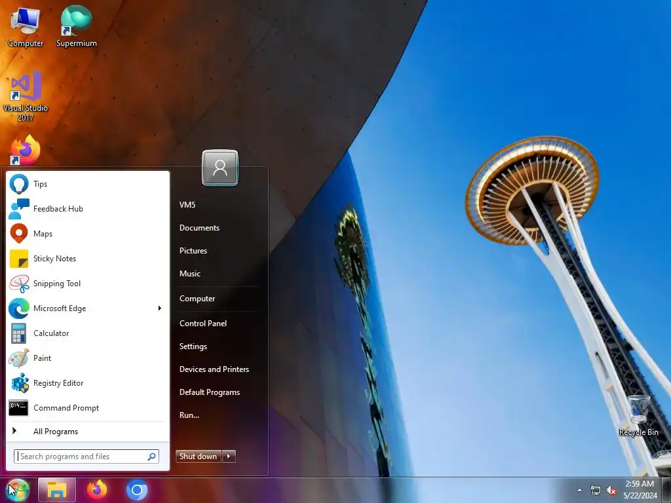
Task: Expand Microsoft Edge jump list arrow
Action: 160,308
